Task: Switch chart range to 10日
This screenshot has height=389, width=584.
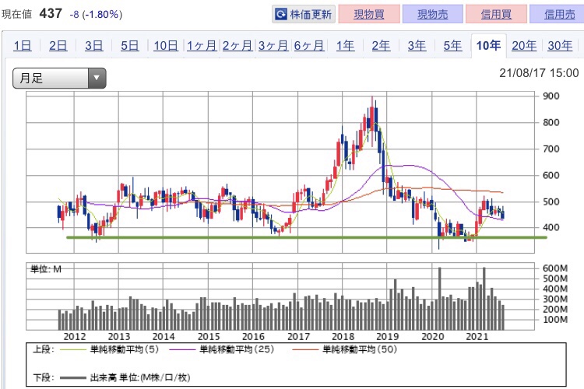Action: pyautogui.click(x=166, y=46)
